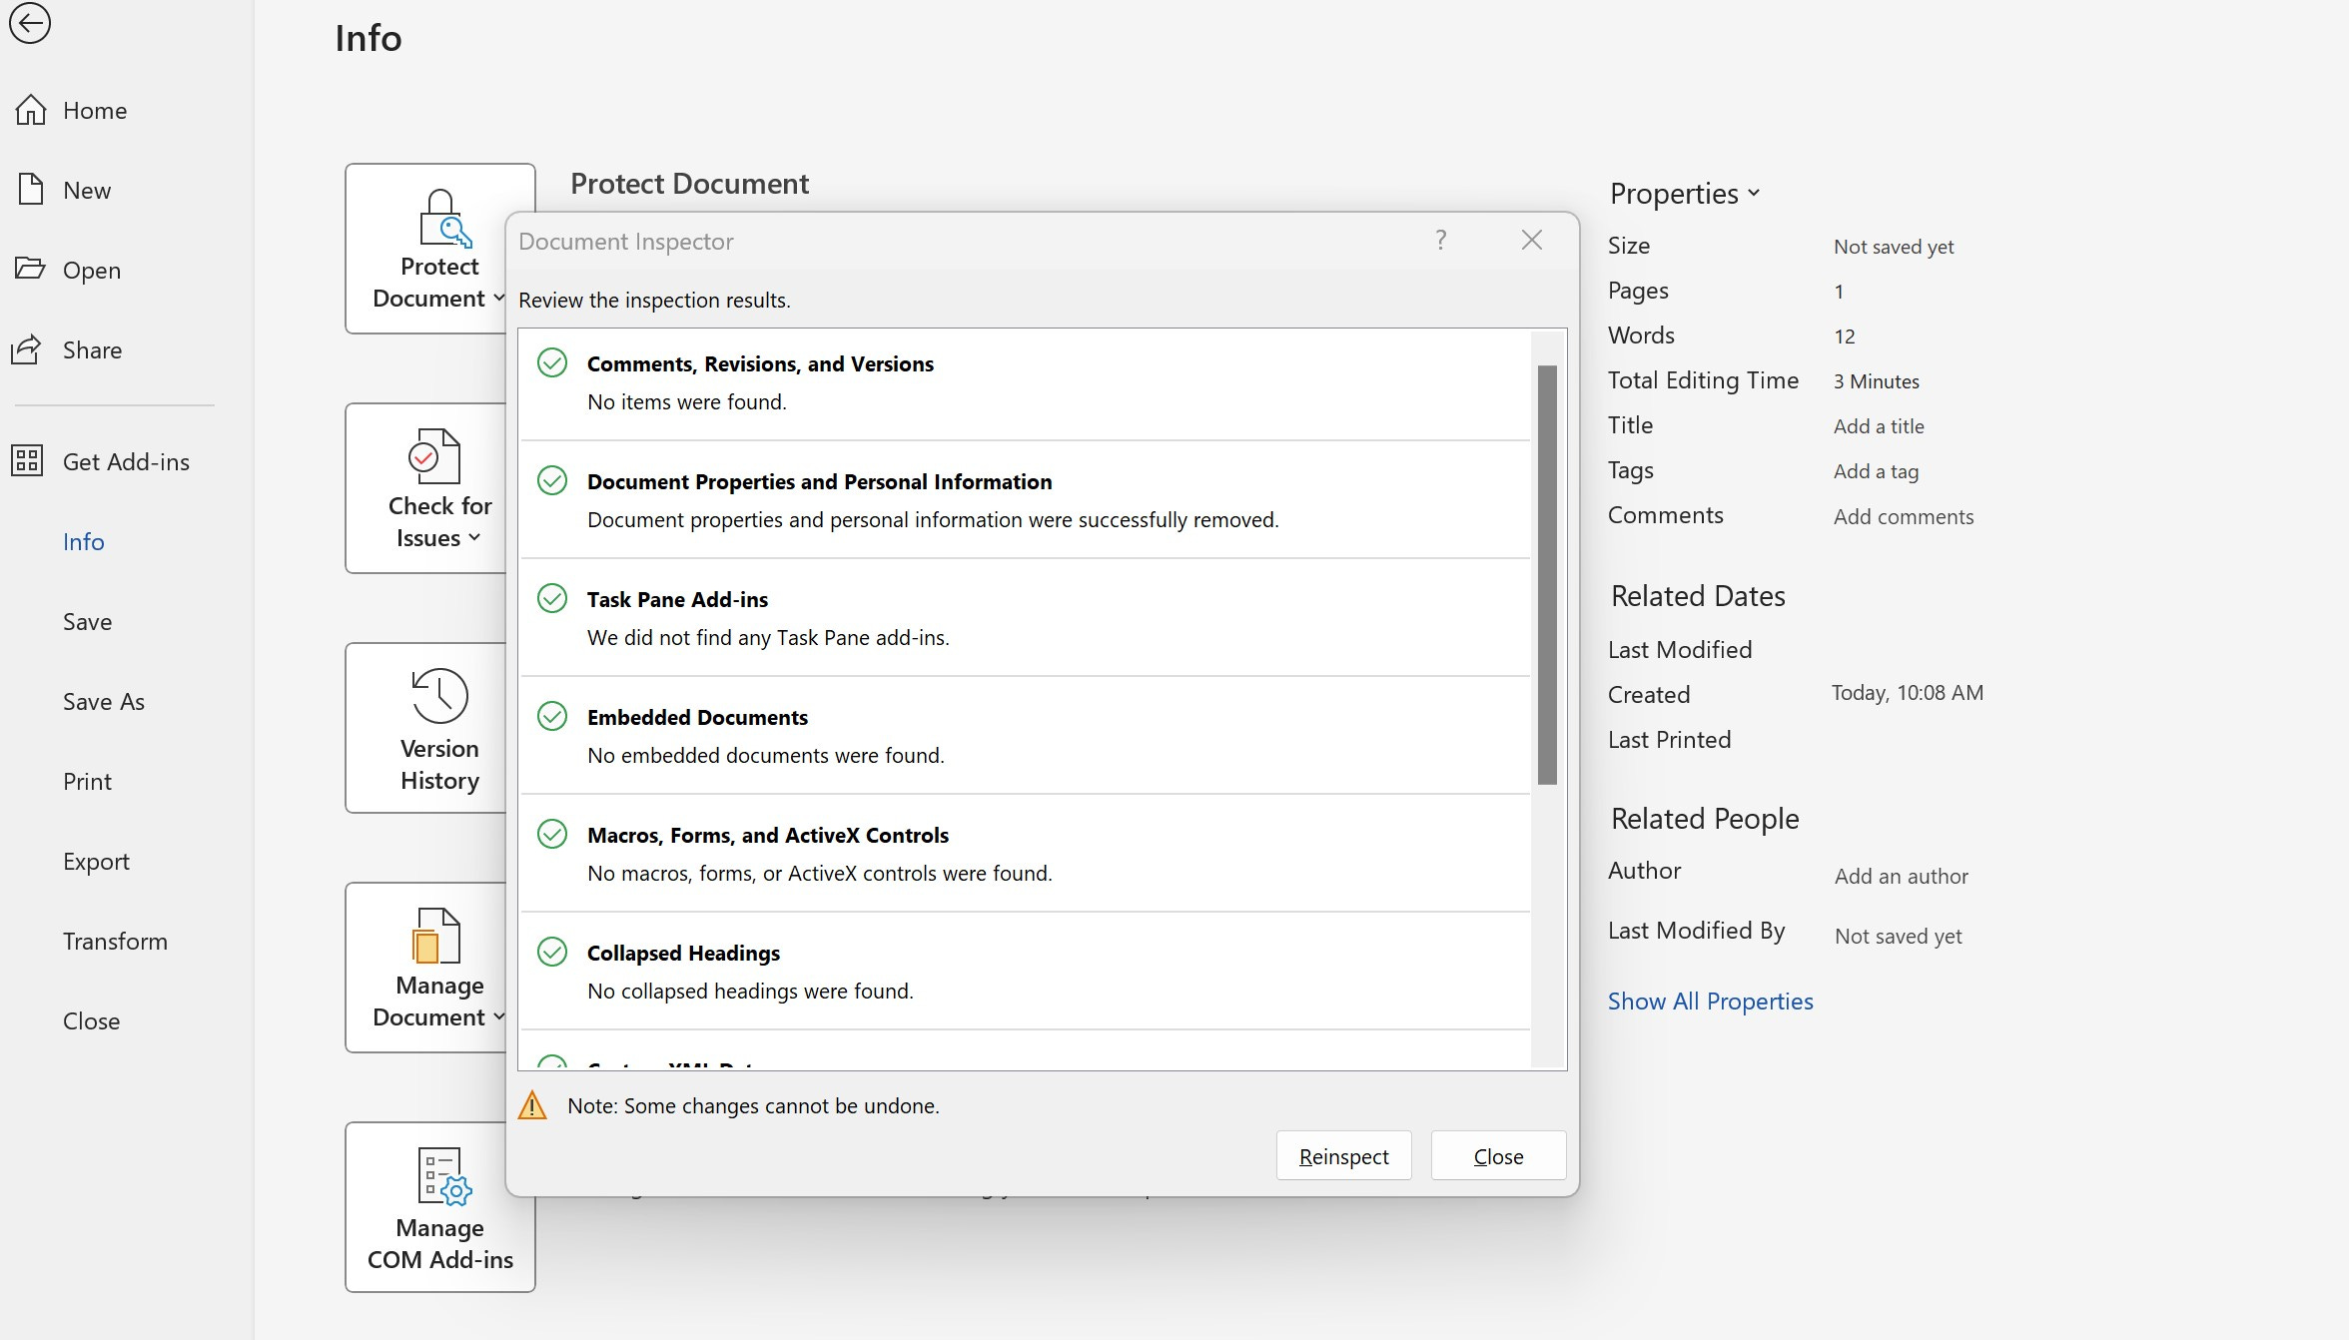Expand Check for Issues dropdown chevron

tap(475, 538)
